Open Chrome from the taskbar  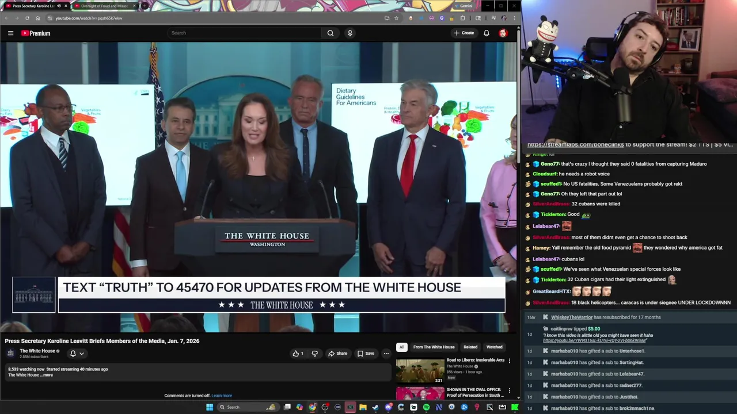[x=312, y=407]
